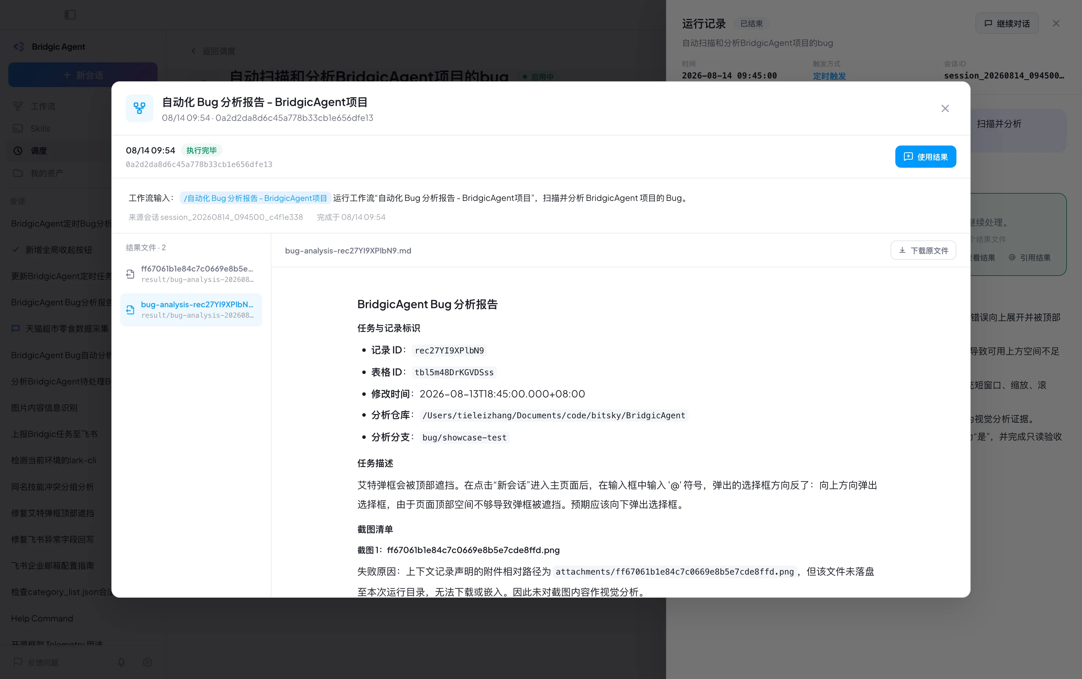Open settings via the gear icon

[148, 662]
